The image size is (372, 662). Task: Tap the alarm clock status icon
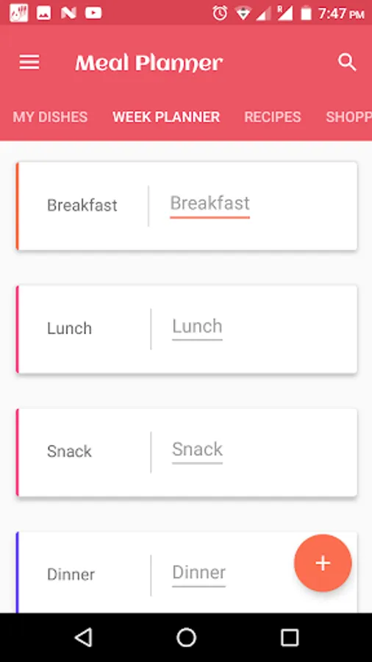tap(220, 13)
